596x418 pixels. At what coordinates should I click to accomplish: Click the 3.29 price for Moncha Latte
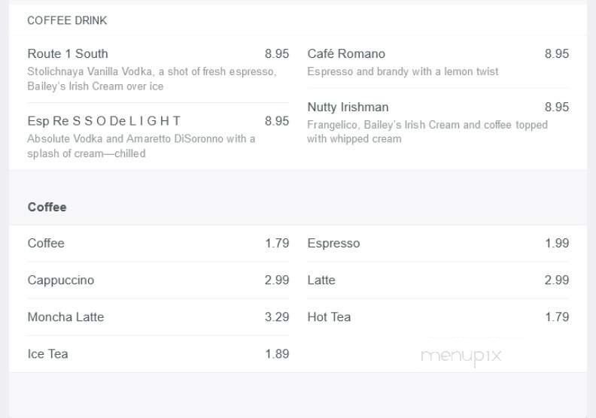click(277, 317)
